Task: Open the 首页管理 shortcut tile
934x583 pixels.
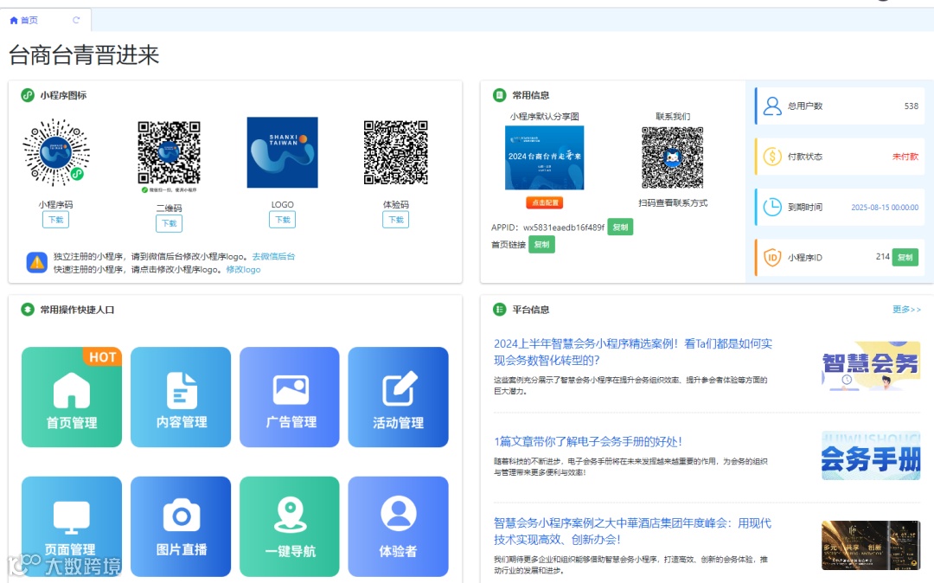Action: coord(72,397)
